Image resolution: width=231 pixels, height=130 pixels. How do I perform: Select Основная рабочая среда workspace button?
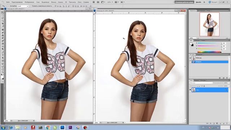[184, 2]
